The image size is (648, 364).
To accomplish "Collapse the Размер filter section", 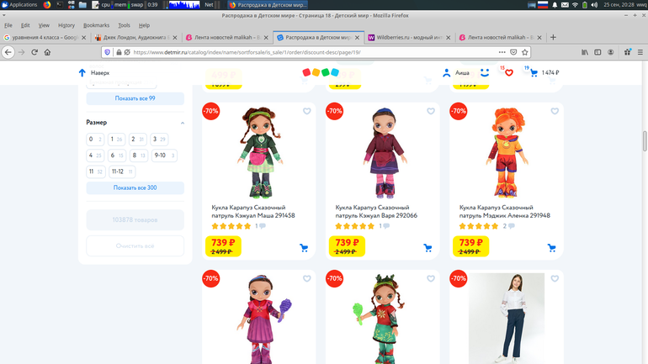I will pos(183,123).
